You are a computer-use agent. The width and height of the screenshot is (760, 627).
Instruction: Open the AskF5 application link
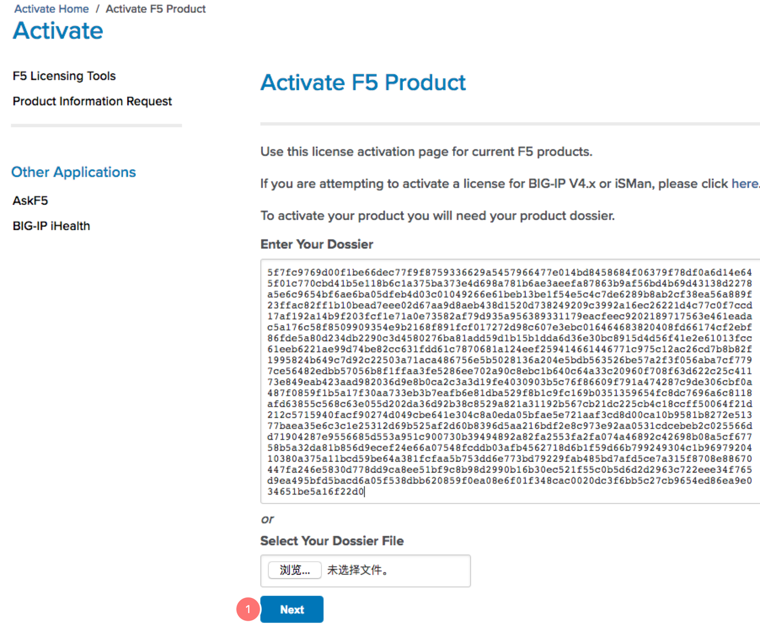click(x=30, y=201)
